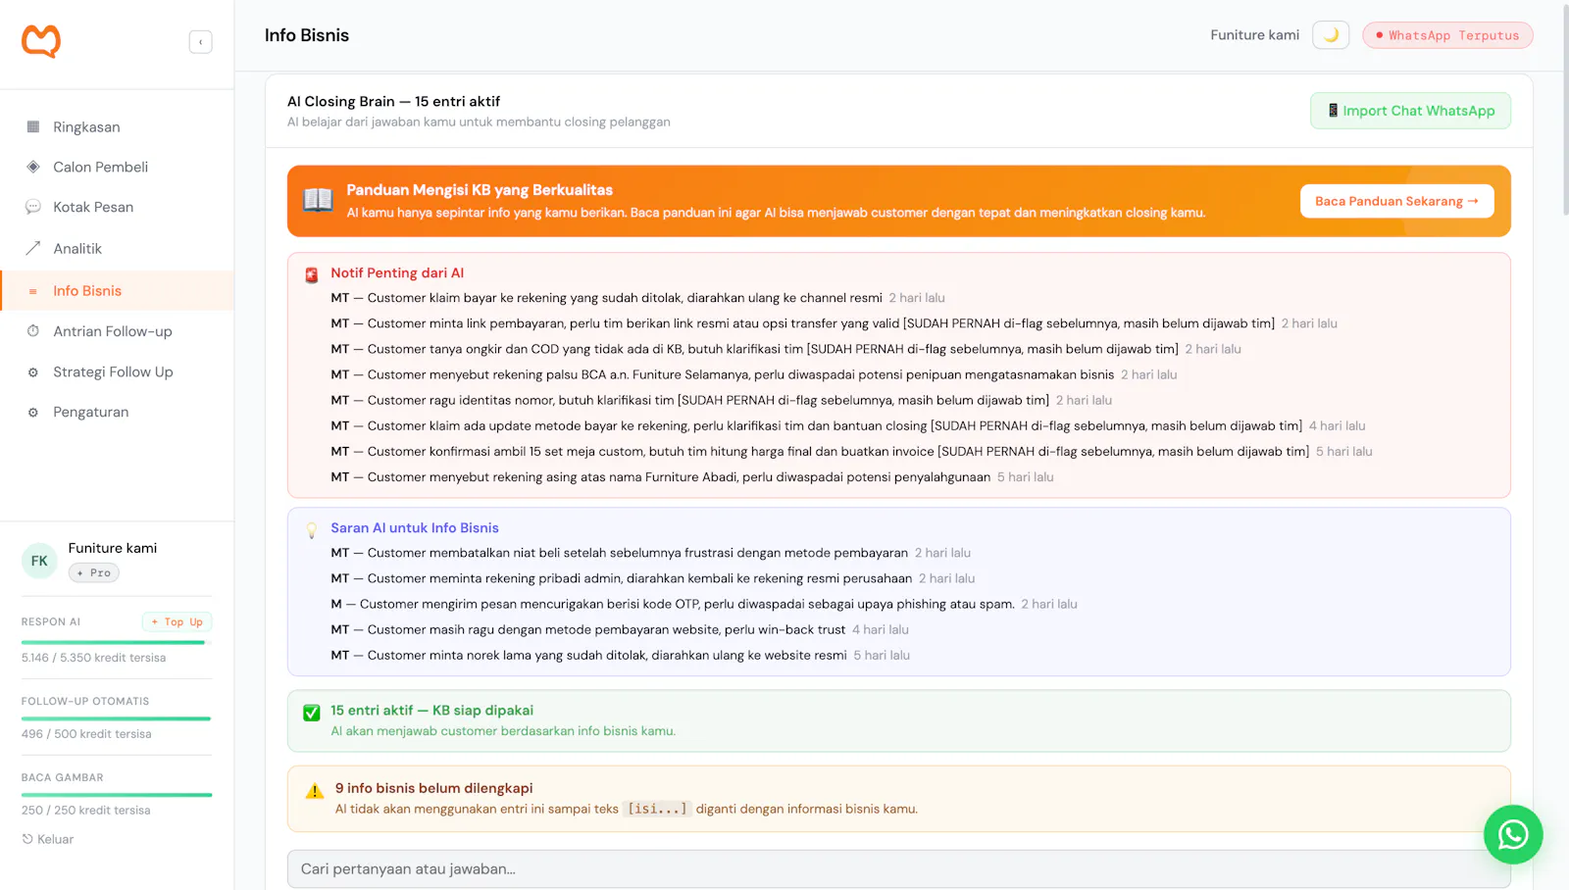
Task: Click notification about link pembayaran resmi
Action: point(834,323)
